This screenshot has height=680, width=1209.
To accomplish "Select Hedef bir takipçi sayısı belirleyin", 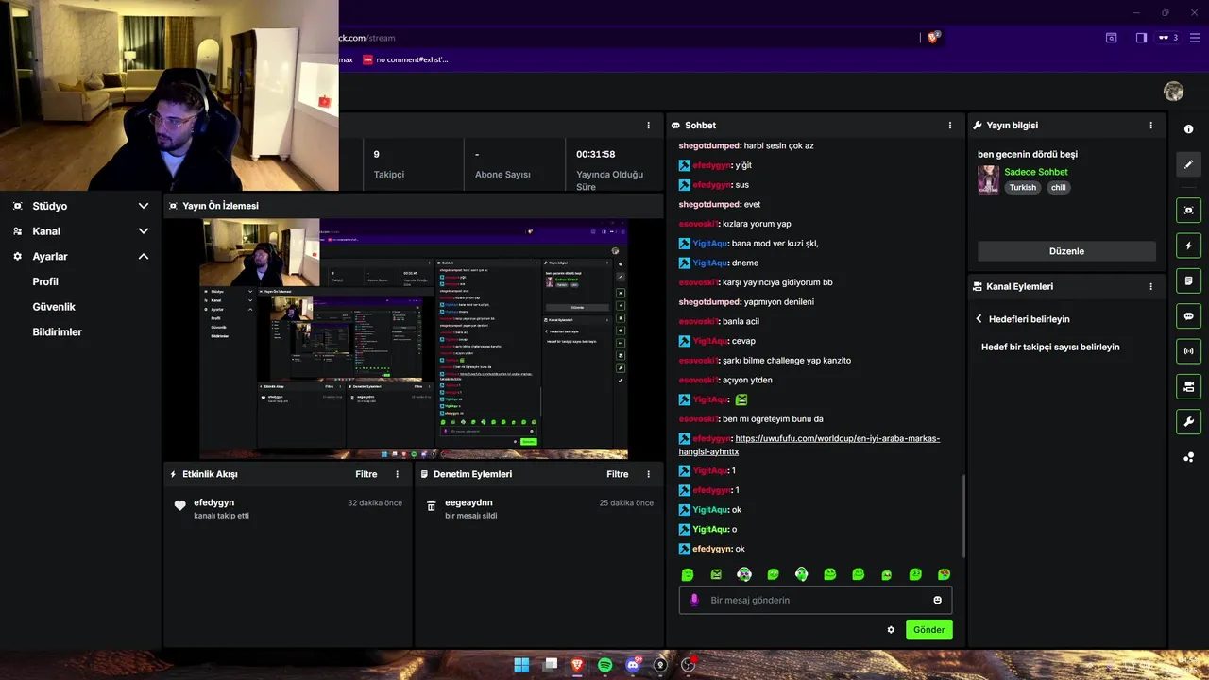I will (x=1050, y=347).
